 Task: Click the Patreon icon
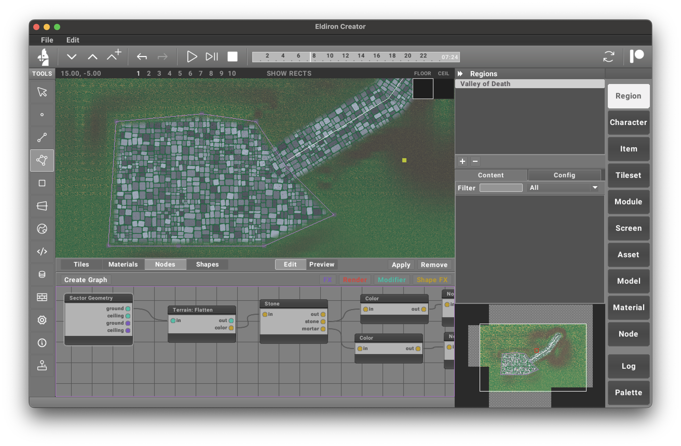[x=637, y=56]
